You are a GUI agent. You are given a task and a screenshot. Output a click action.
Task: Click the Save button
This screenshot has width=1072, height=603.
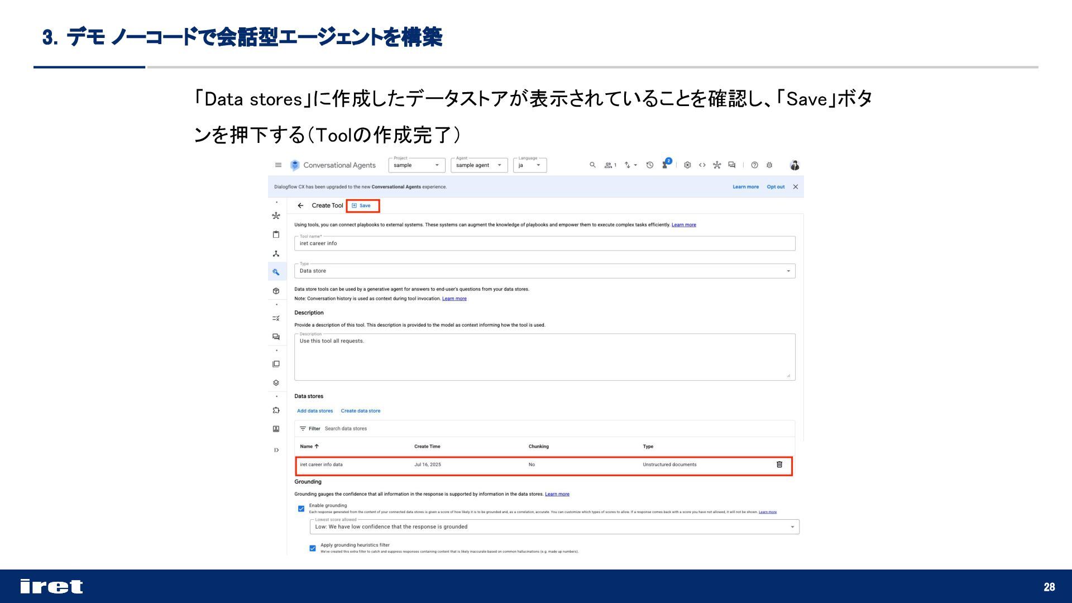pos(362,205)
